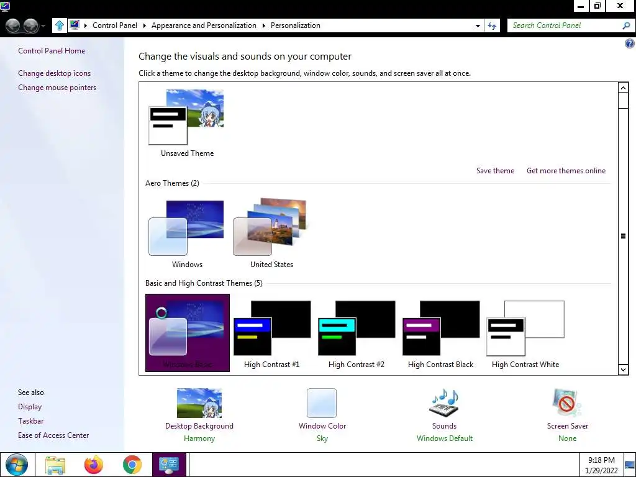Open Ease of Access Center link
This screenshot has height=477, width=636.
click(53, 435)
